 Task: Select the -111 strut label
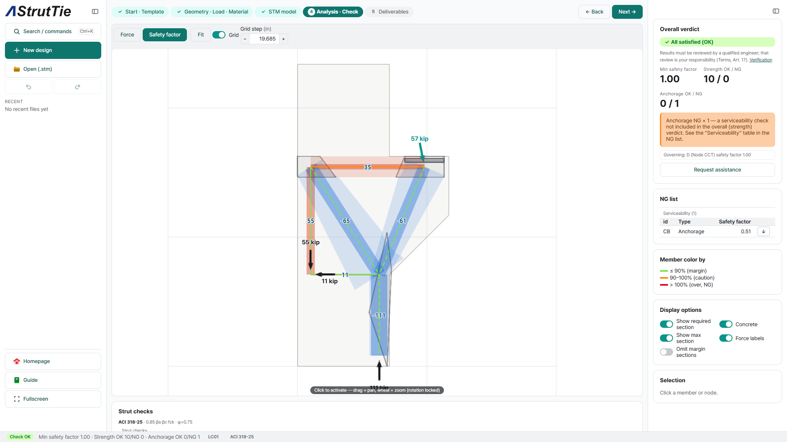pyautogui.click(x=379, y=316)
